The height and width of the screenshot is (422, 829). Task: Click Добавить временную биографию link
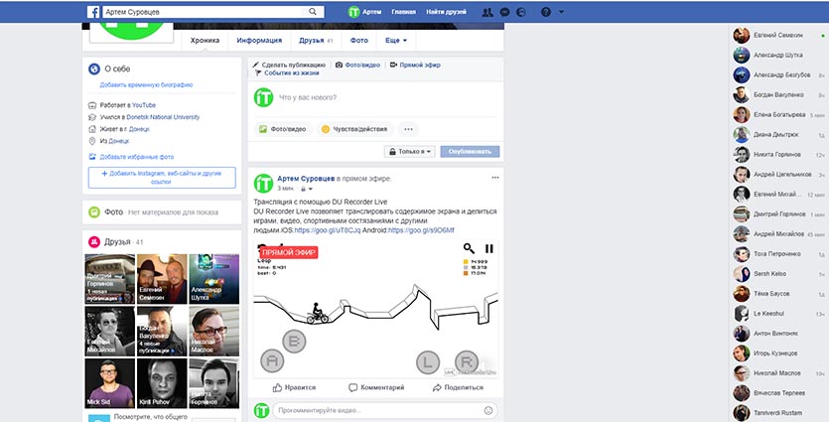click(x=147, y=84)
